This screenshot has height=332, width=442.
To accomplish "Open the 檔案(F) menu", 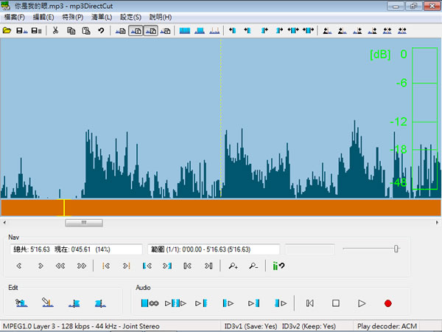I will 15,17.
